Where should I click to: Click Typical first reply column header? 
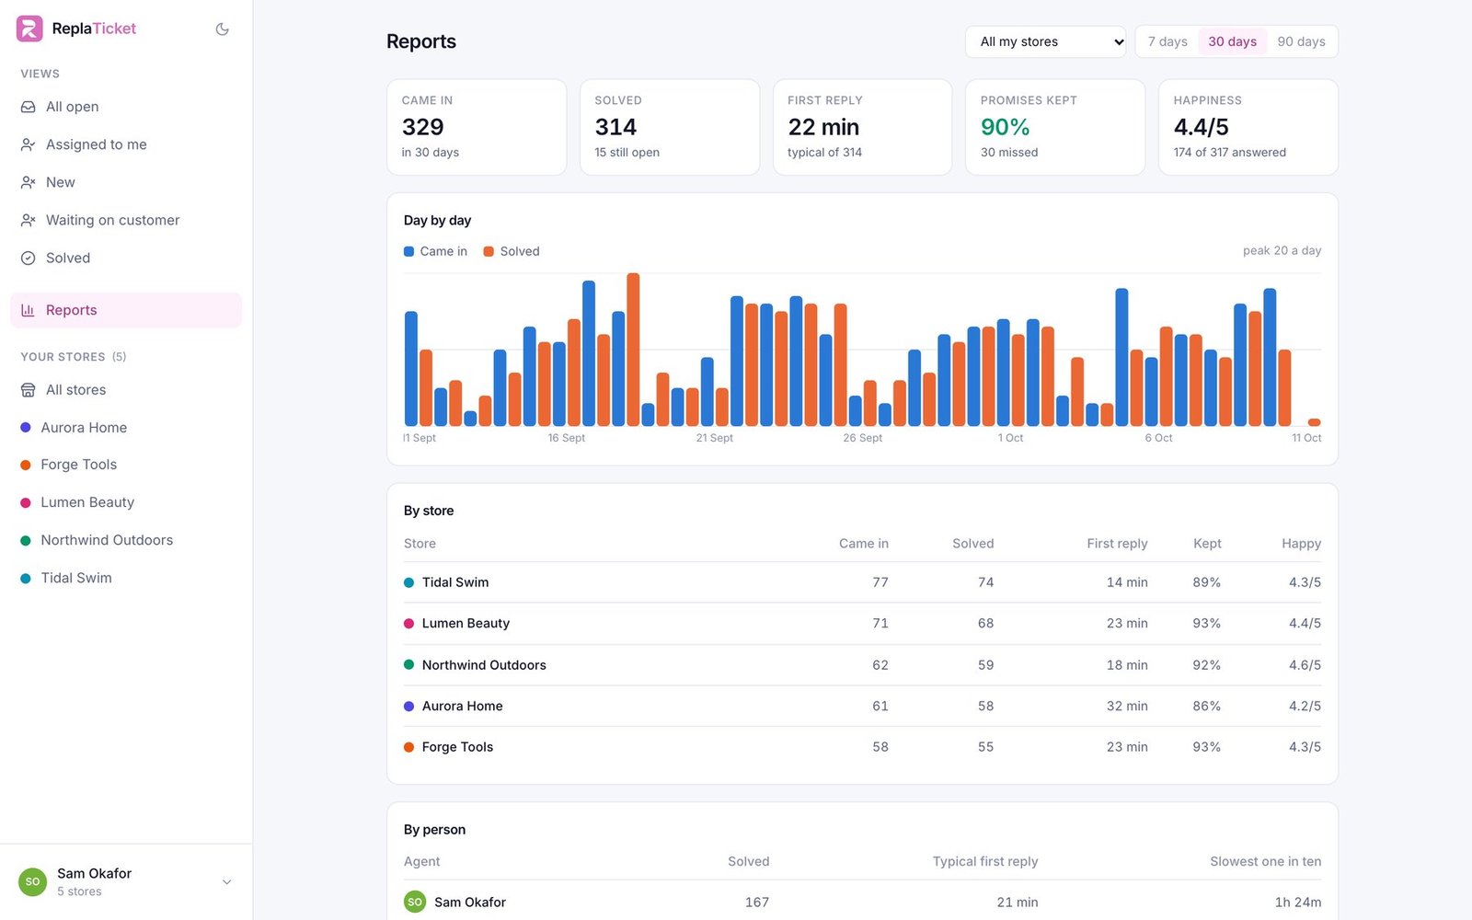[x=985, y=862]
